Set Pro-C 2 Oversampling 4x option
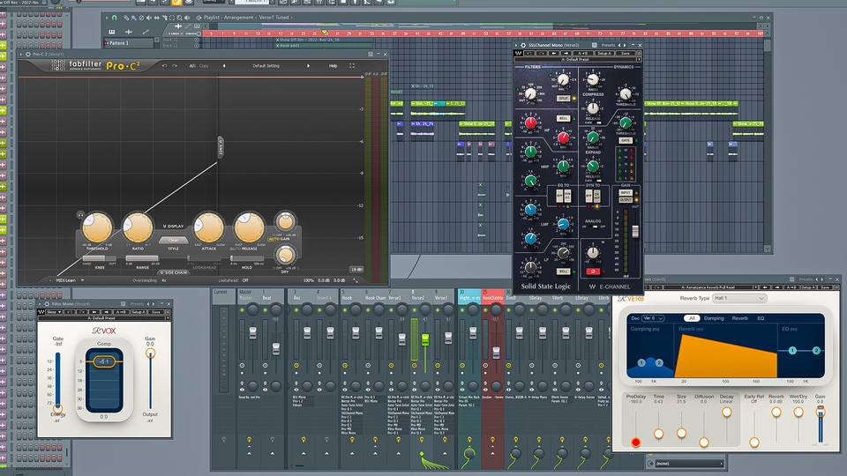Screen dimensions: 847x476 (x=164, y=280)
